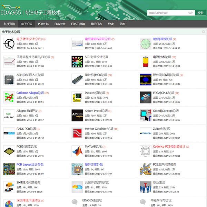This screenshot has height=207, width=207.
Task: Click 动态 in the navigation bar
Action: coord(122,24)
